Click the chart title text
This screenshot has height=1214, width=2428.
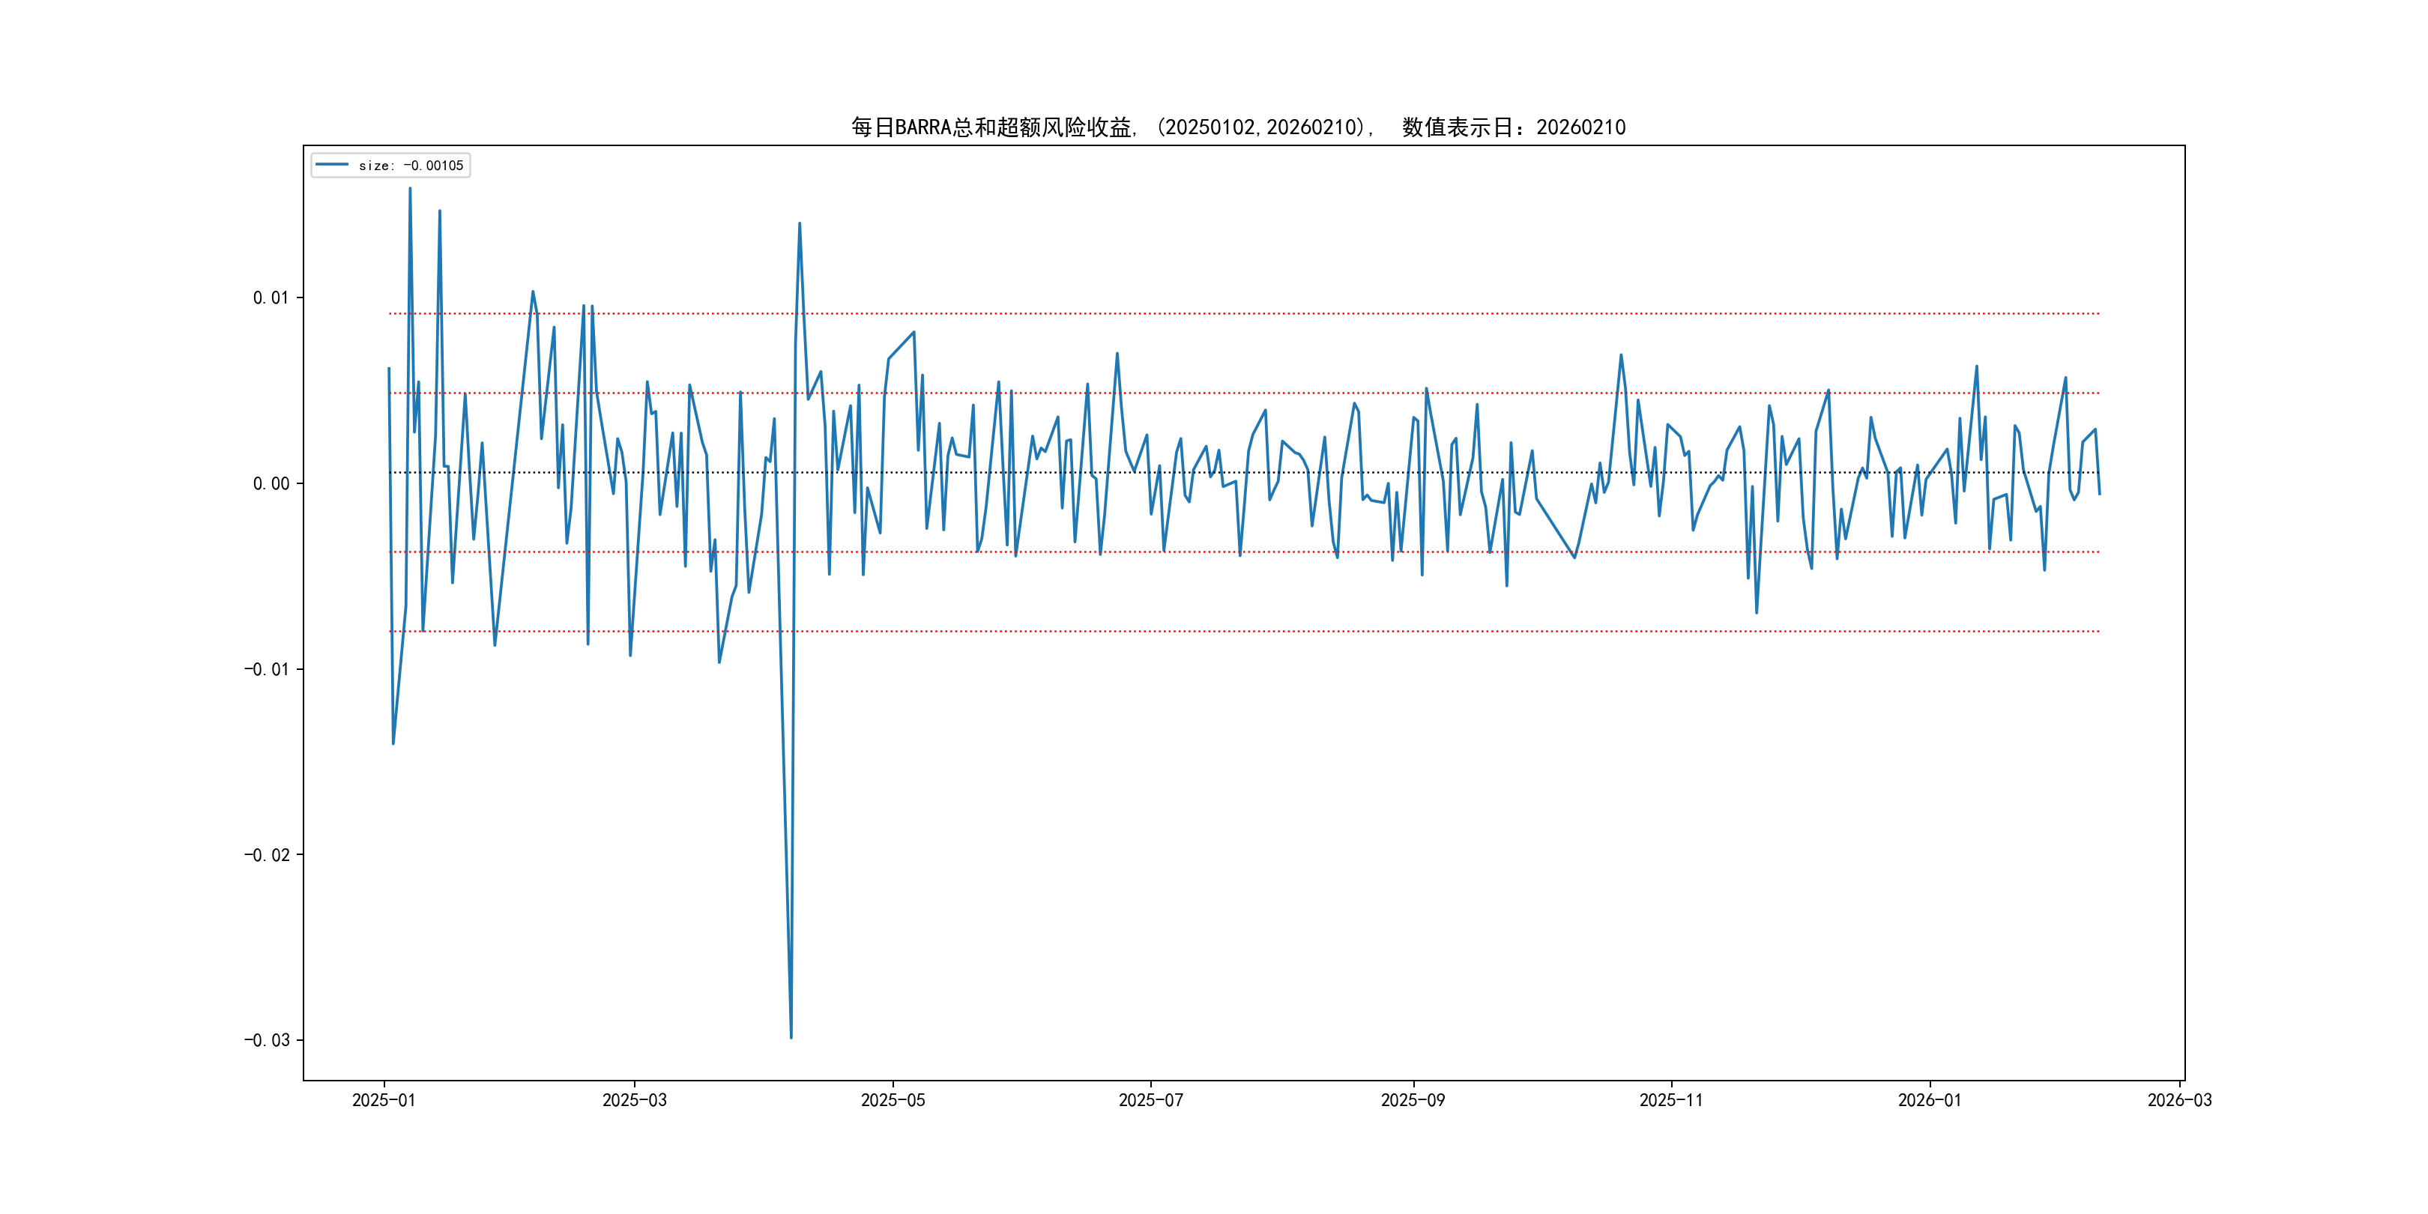click(x=1237, y=127)
